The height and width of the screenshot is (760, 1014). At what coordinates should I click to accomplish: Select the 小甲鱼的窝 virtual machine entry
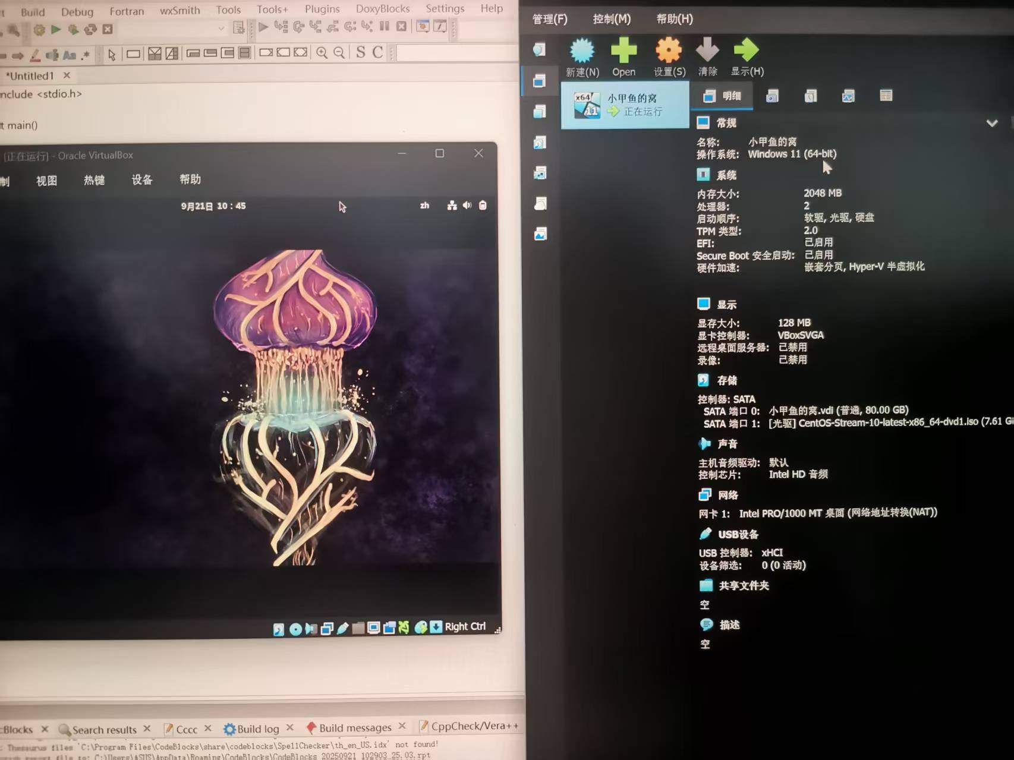(x=625, y=105)
